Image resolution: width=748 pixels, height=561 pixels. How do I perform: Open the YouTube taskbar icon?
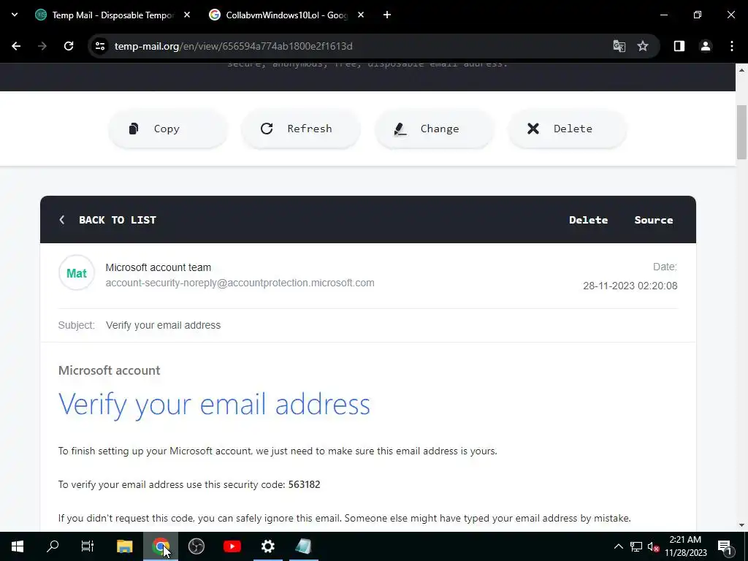(x=232, y=546)
